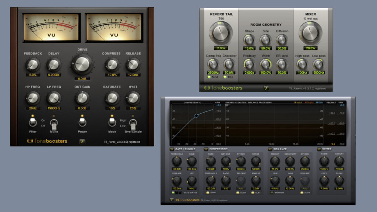Viewport: 377px width, 212px height.
Task: Click the Drive value display showing 0.0dB
Action: (x=82, y=78)
